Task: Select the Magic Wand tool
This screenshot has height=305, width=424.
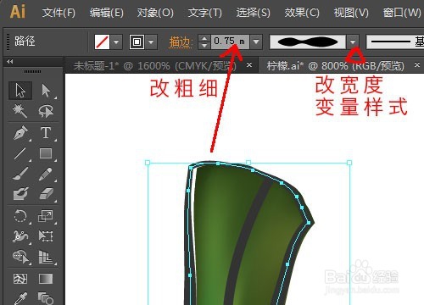Action: [x=20, y=111]
